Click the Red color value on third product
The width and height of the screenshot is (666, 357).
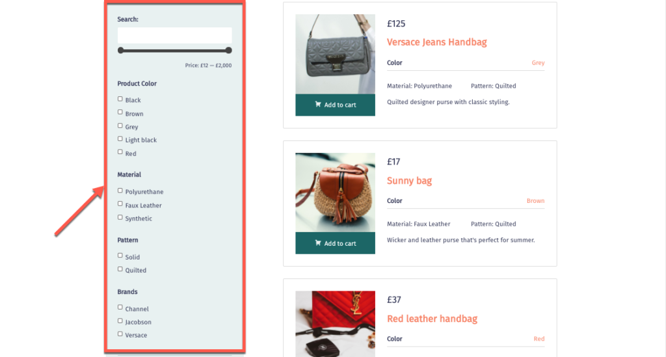[x=539, y=339]
